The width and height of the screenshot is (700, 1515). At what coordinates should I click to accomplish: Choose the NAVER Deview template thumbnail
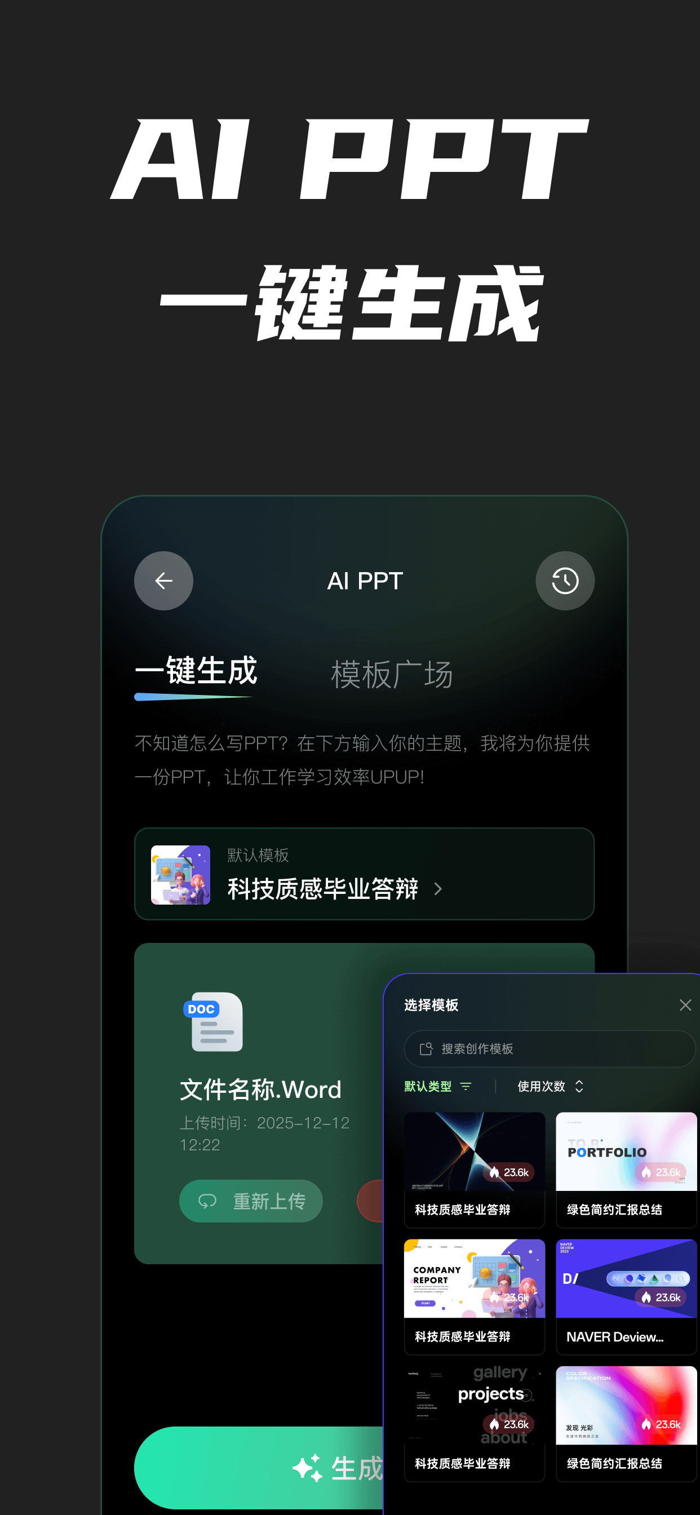(626, 1279)
